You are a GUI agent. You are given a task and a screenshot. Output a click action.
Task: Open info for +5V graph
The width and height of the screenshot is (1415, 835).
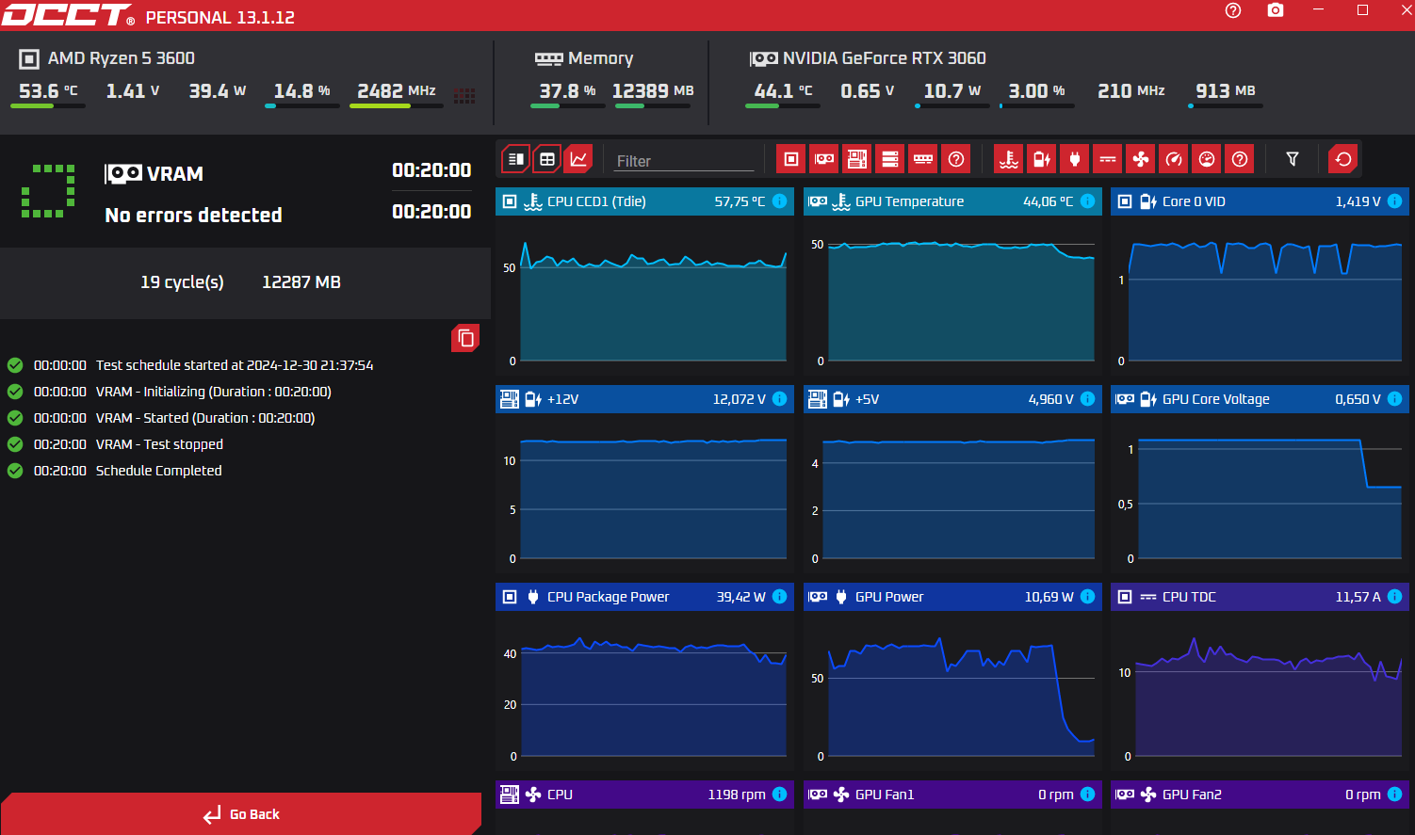coord(1088,399)
